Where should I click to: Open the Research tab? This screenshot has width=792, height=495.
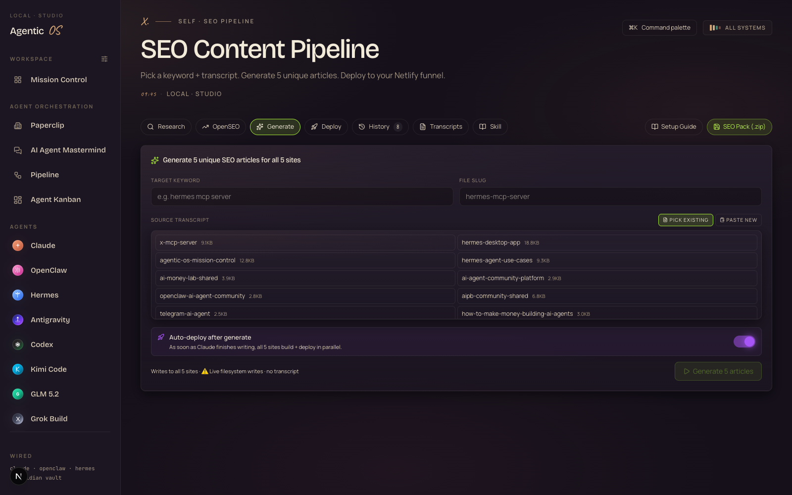(x=166, y=127)
